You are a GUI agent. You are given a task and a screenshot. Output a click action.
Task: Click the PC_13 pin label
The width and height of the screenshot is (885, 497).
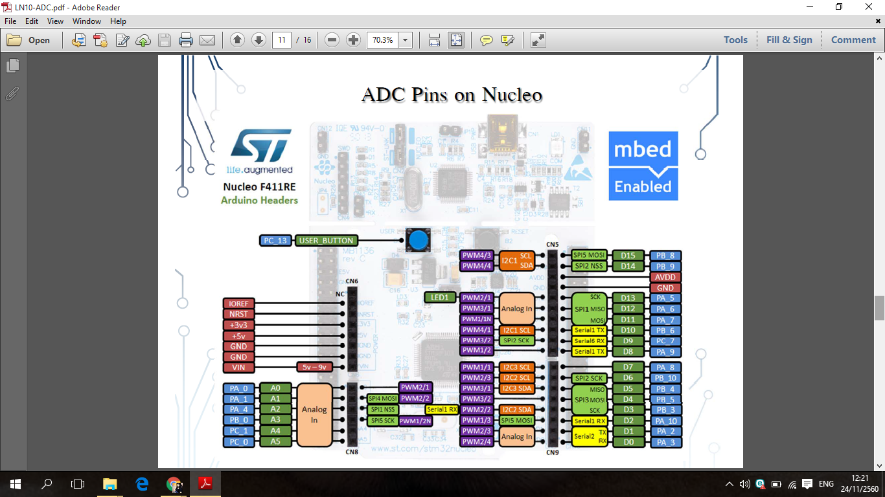pyautogui.click(x=275, y=241)
